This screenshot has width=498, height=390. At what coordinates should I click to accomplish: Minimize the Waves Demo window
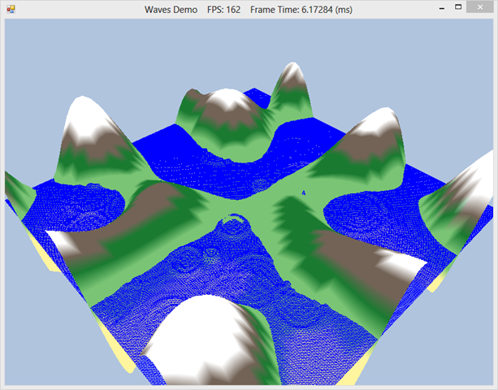coord(441,9)
